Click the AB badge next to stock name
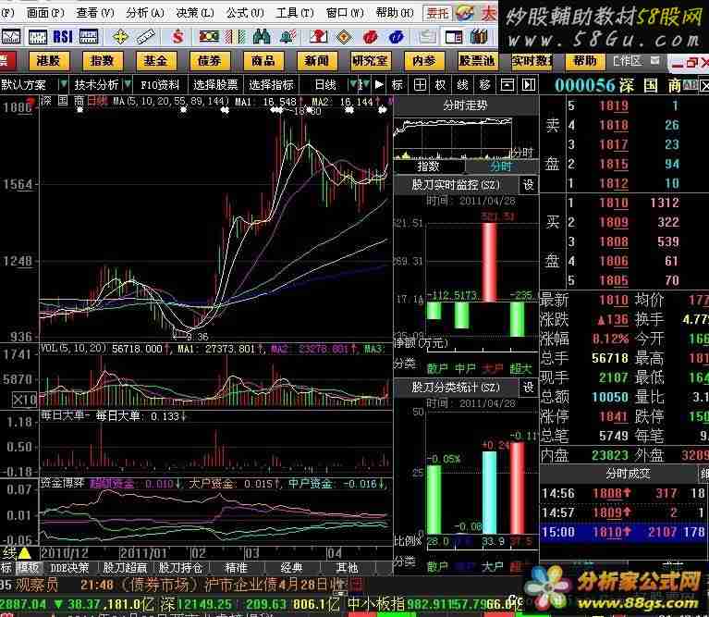Screen dimensions: 709x617 (690, 84)
